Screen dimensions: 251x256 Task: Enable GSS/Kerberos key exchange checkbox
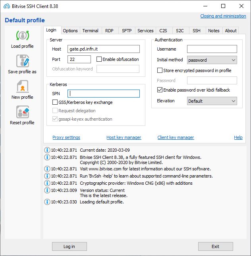(55, 102)
